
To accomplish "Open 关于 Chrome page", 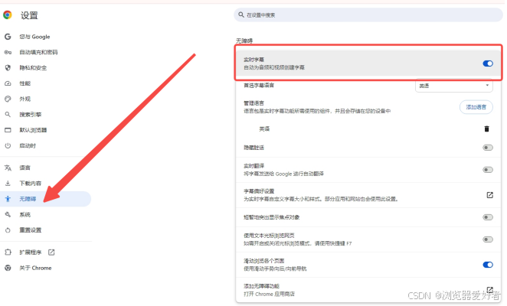I will [35, 268].
